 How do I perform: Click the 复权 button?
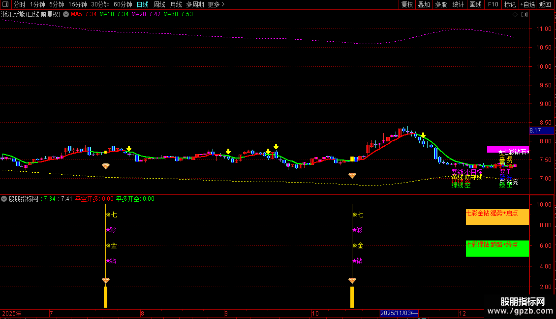407,4
